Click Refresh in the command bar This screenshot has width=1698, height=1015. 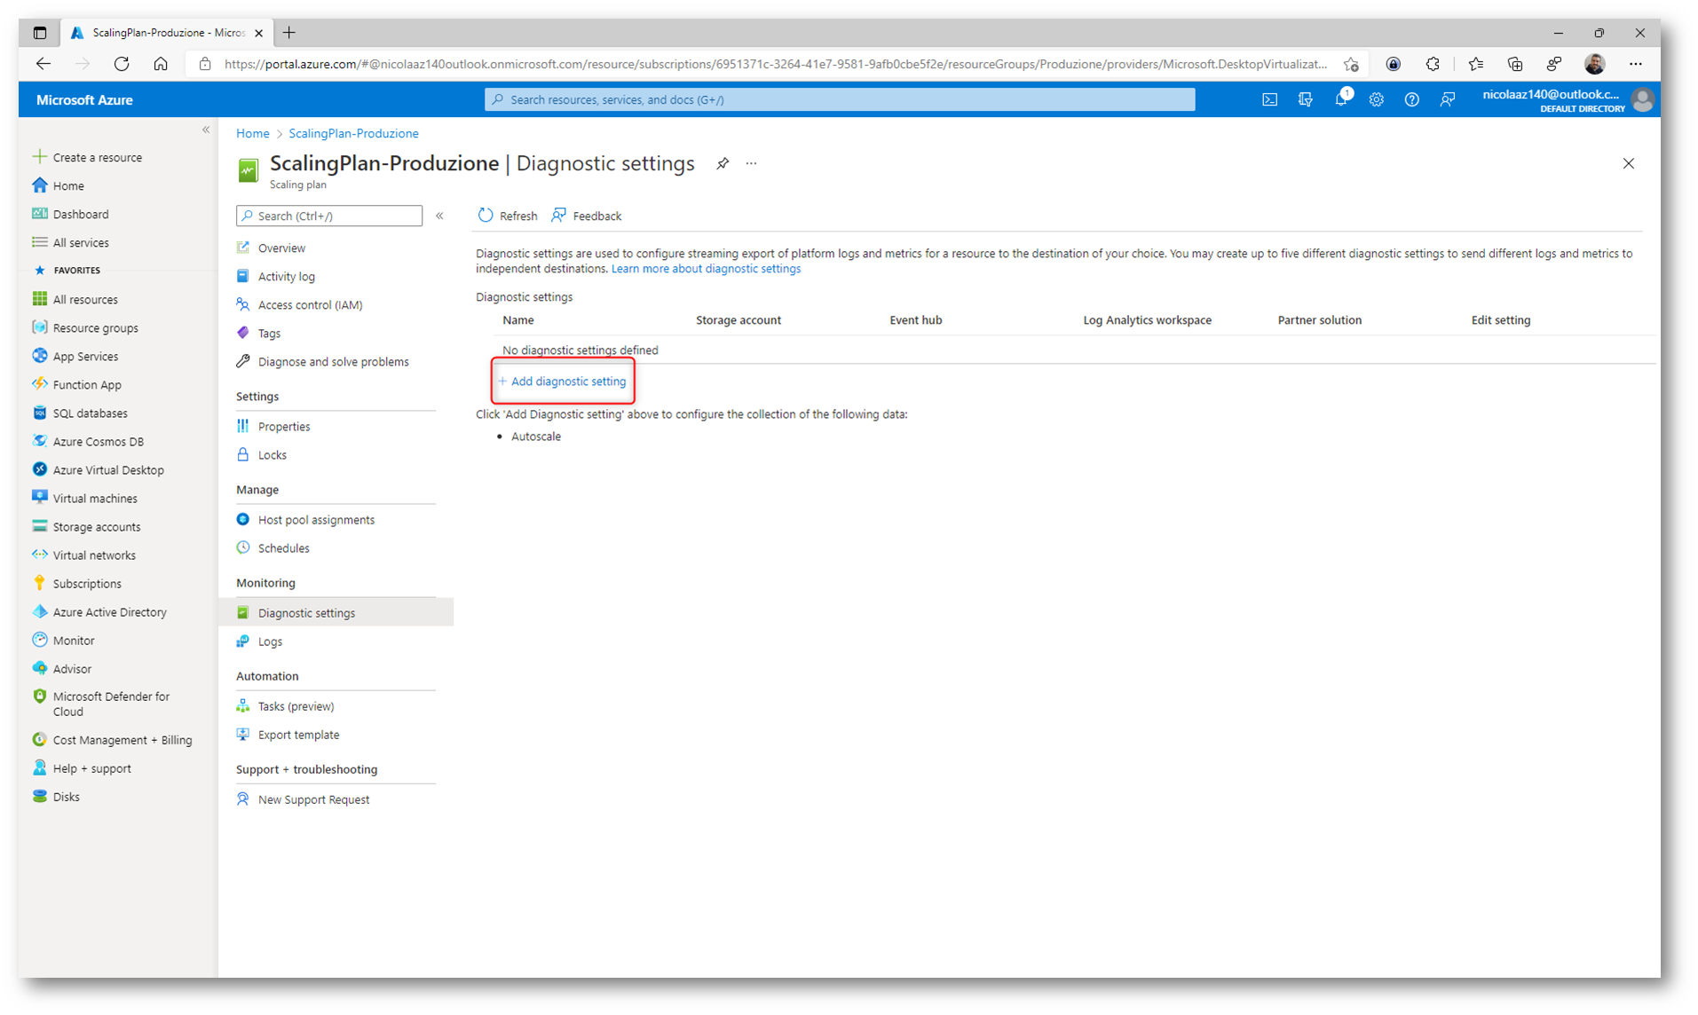[508, 216]
